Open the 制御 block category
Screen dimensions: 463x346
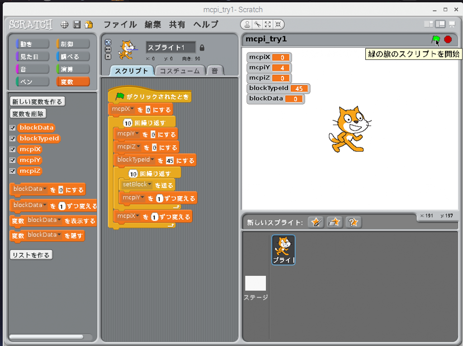pos(73,44)
